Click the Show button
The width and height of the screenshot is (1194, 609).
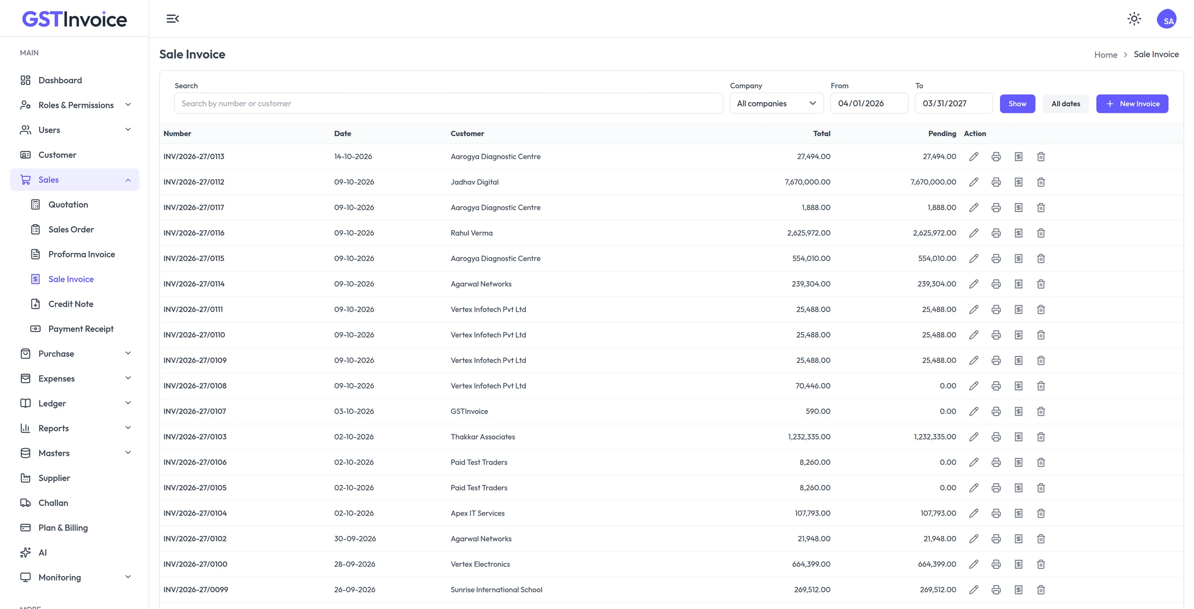[1017, 103]
